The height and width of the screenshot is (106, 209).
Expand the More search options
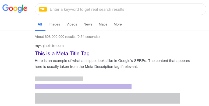(118, 24)
